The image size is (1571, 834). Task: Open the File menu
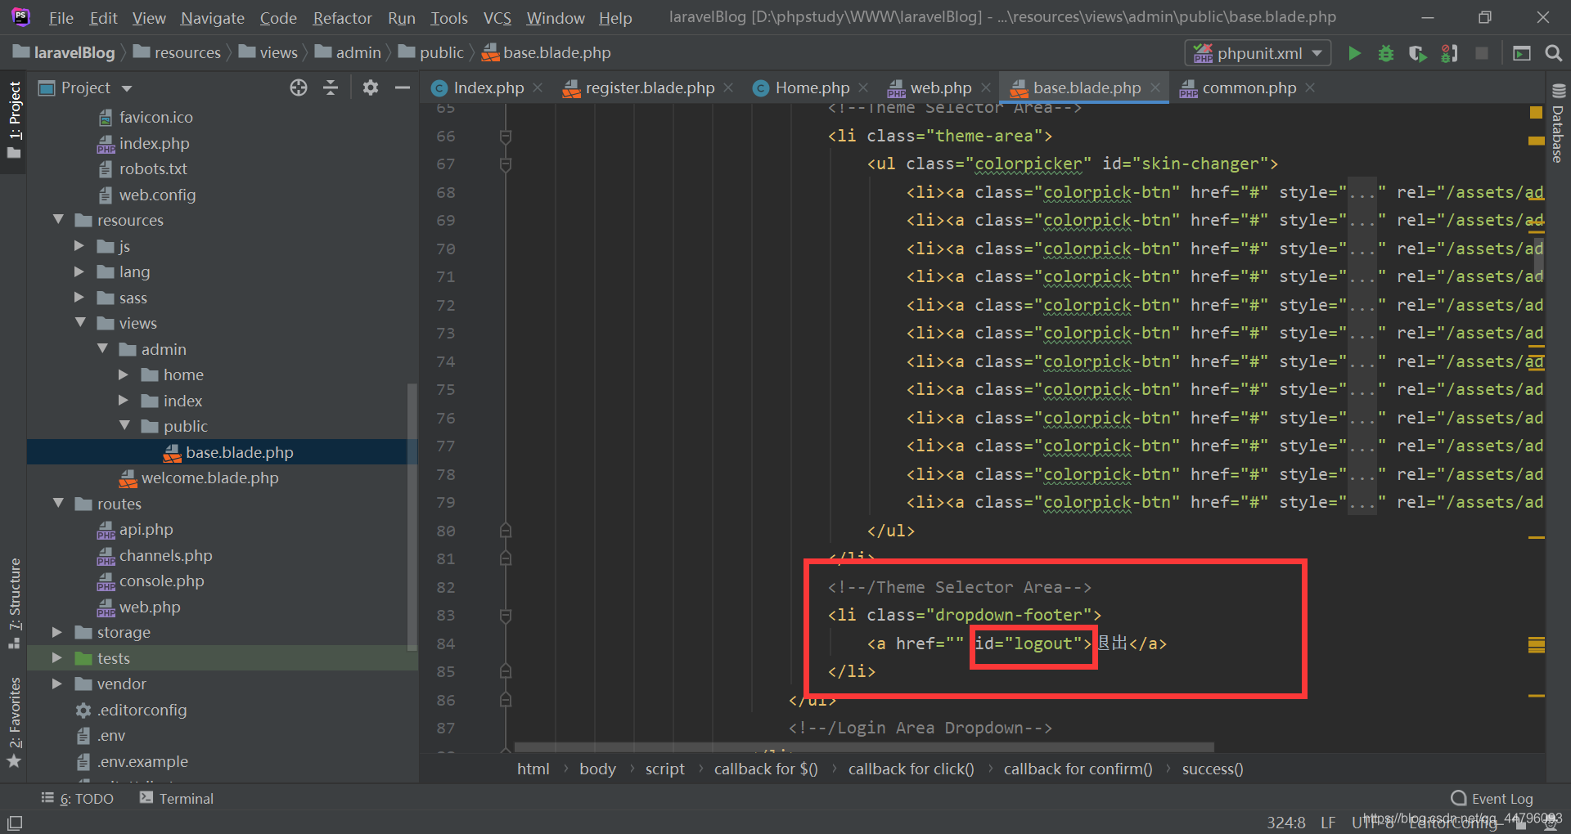click(61, 18)
